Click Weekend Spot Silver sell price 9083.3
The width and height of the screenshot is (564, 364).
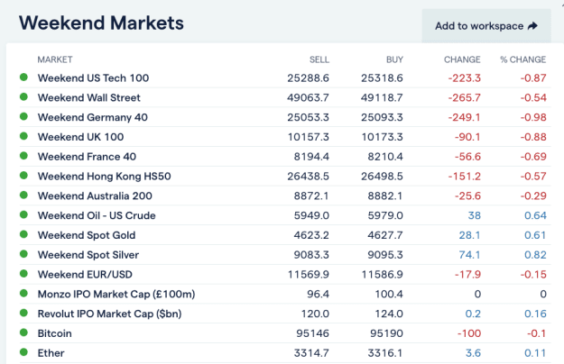coord(311,255)
